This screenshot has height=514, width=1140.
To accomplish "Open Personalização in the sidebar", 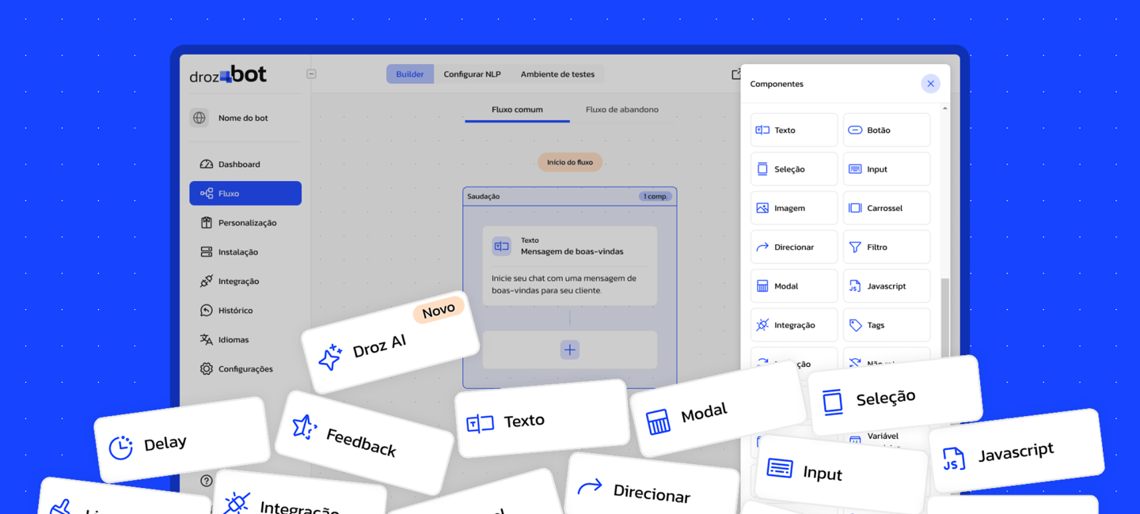I will [x=245, y=223].
